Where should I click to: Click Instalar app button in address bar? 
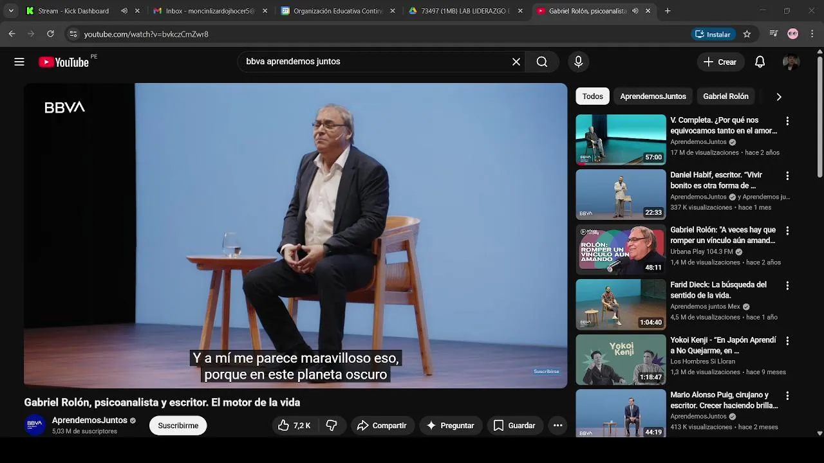click(x=713, y=34)
